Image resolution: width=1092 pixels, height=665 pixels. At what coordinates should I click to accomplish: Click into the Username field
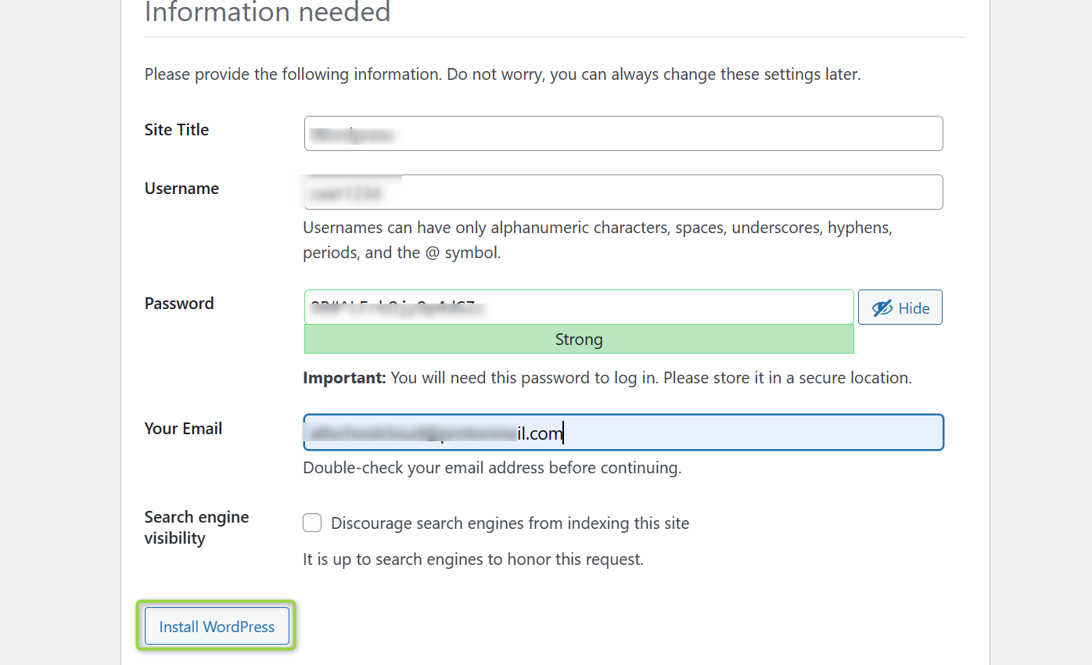(623, 192)
